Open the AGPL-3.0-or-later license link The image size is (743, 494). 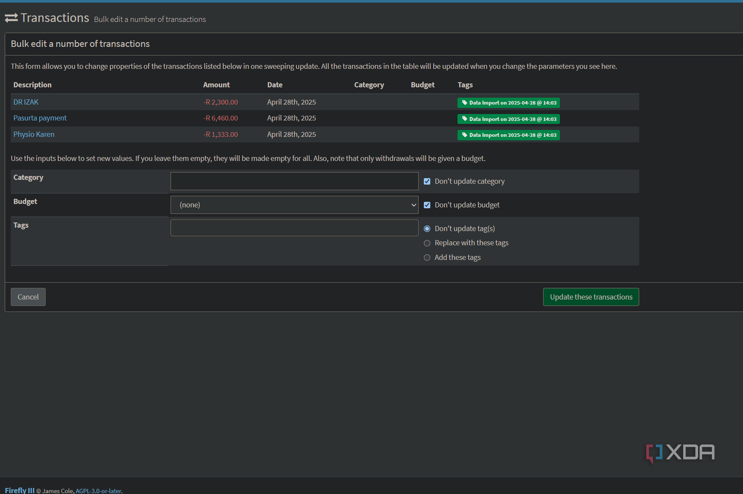(98, 491)
